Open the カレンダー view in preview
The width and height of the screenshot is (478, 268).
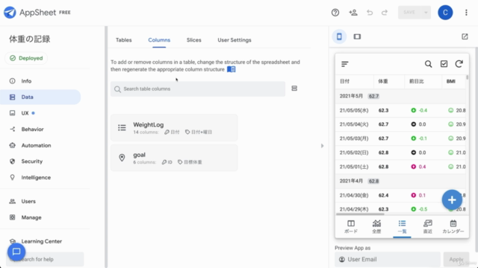[x=453, y=226]
